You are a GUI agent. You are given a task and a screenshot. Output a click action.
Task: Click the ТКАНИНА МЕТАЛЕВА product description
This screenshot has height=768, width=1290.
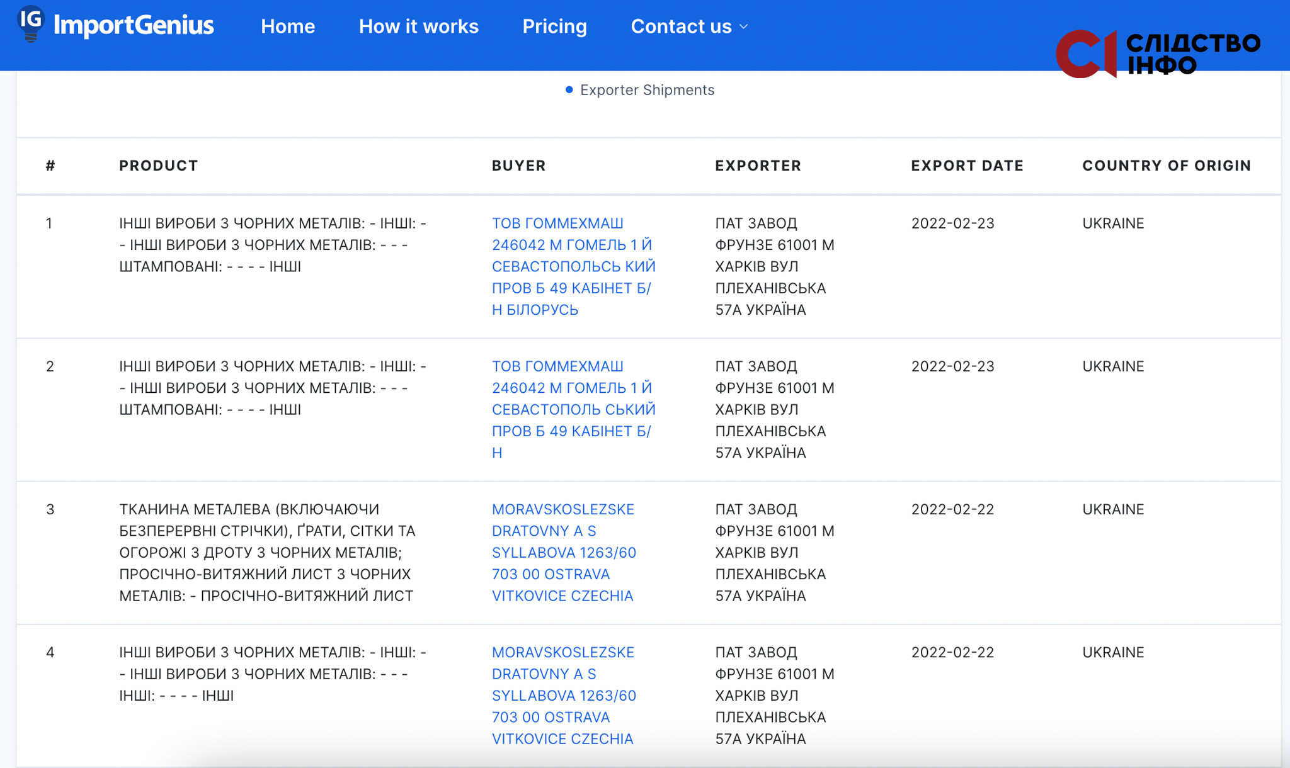pos(267,552)
